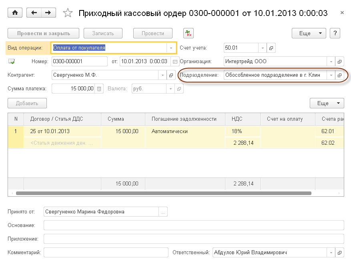The width and height of the screenshot is (351, 263).
Task: Show Дт/Кт accounting entries
Action: click(188, 33)
